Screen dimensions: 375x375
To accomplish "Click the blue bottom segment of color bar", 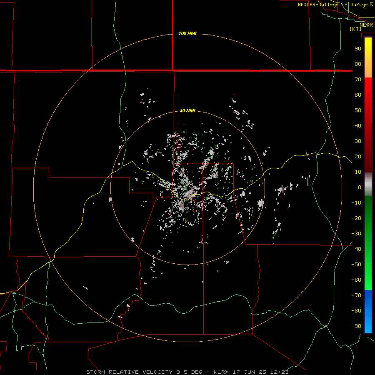I will point(368,312).
